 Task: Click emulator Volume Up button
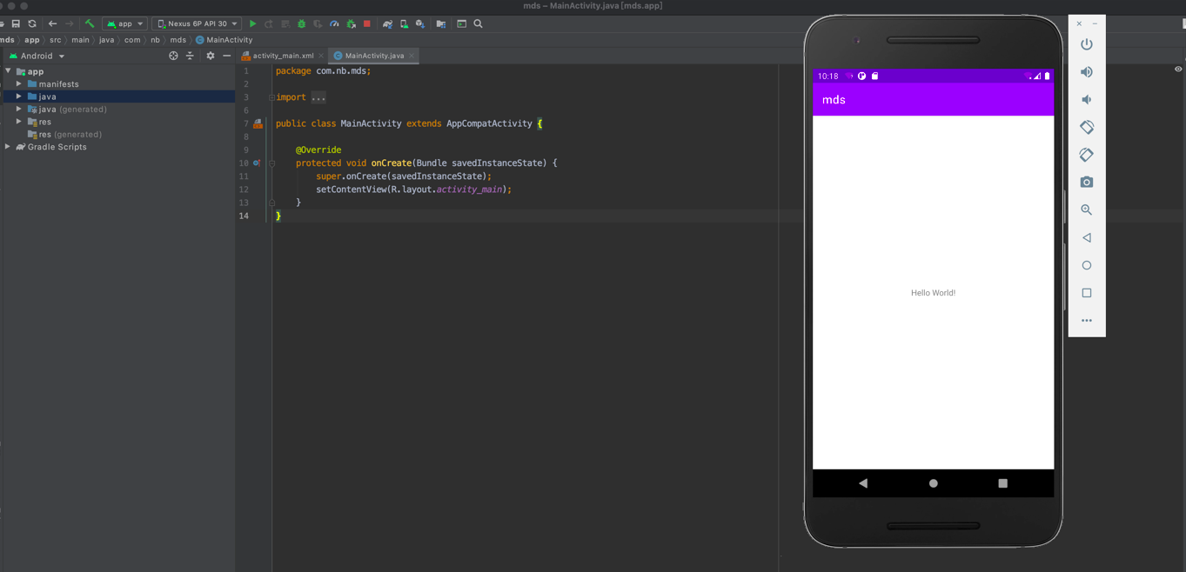[x=1087, y=72]
